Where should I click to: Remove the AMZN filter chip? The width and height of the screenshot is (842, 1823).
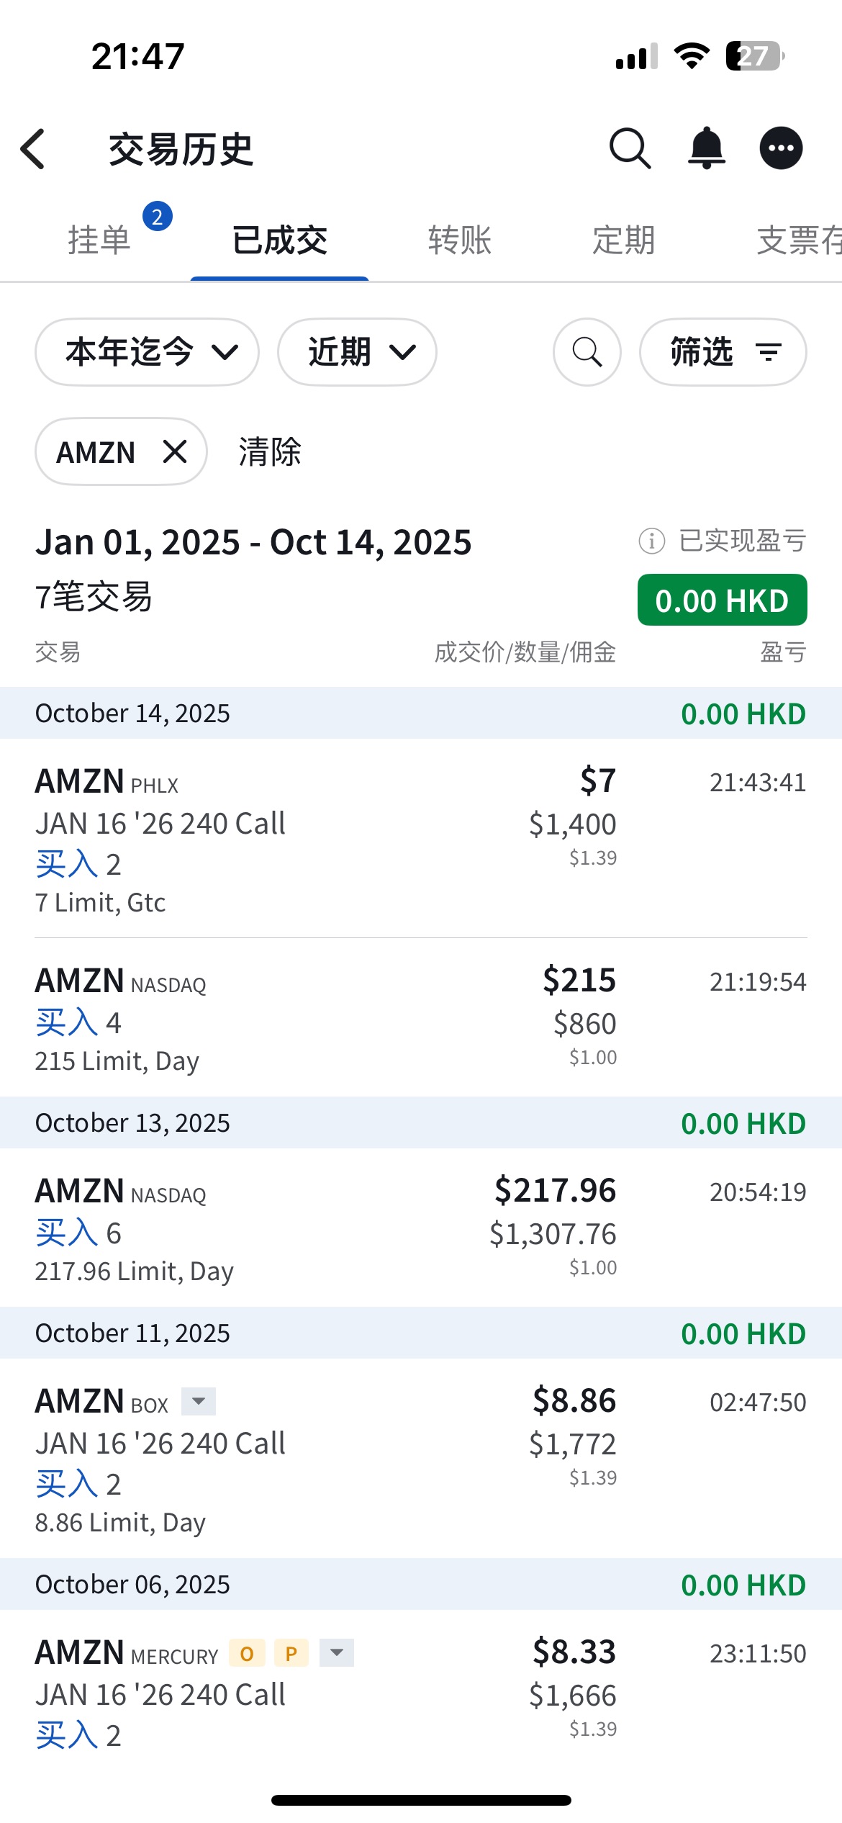(174, 452)
